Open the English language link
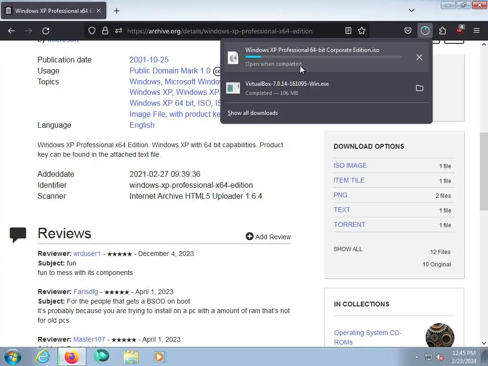 click(x=142, y=125)
